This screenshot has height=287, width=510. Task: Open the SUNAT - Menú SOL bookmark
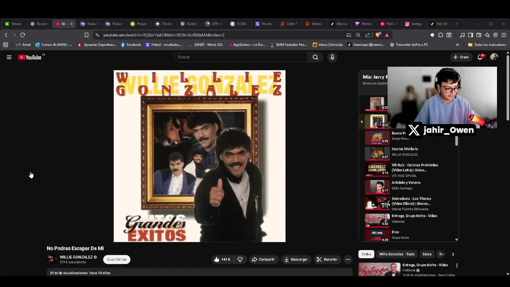point(205,45)
